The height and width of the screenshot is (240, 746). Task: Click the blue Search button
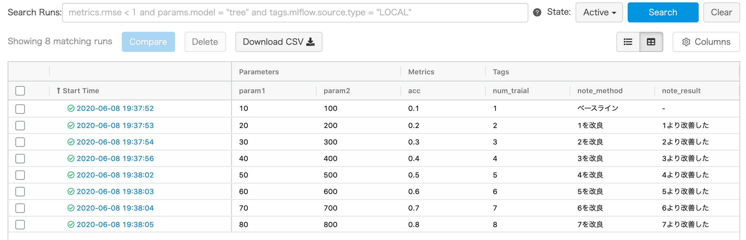[663, 12]
